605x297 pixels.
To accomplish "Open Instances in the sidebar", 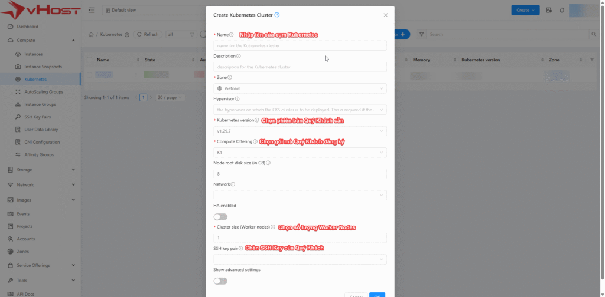I will point(34,54).
